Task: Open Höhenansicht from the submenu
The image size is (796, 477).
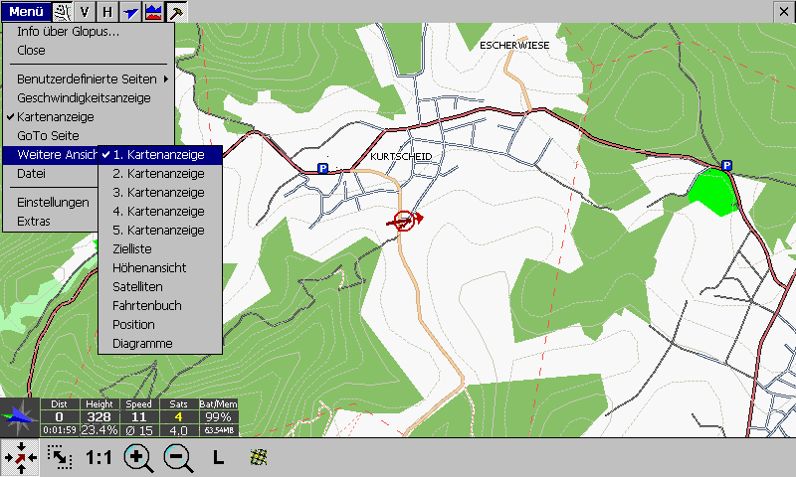Action: (x=149, y=268)
